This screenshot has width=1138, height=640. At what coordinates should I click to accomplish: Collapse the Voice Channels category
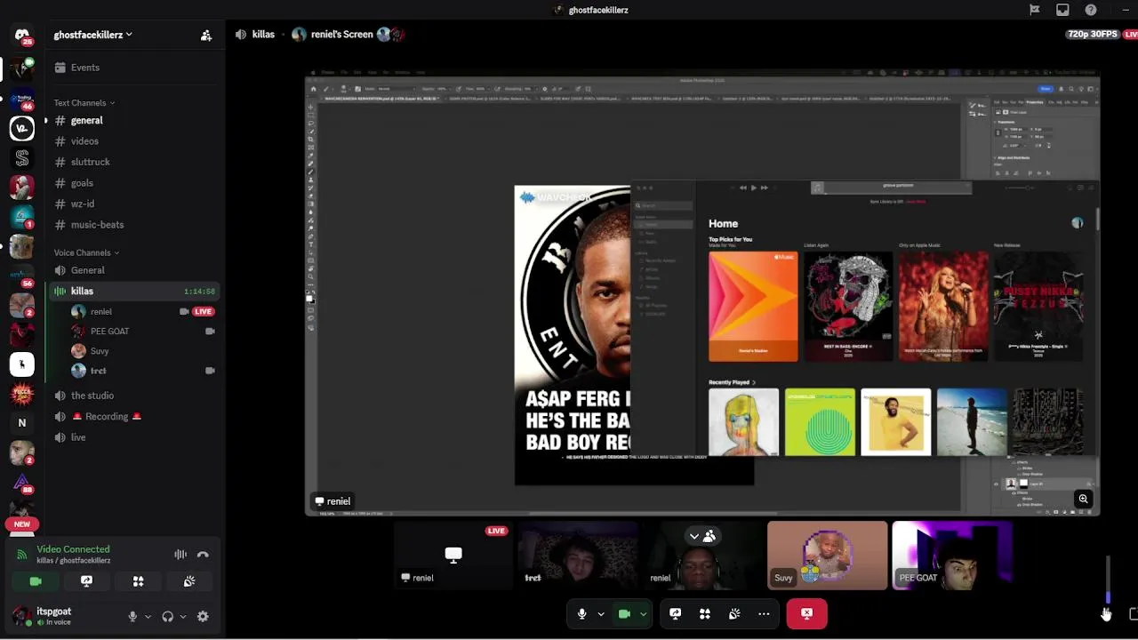86,252
